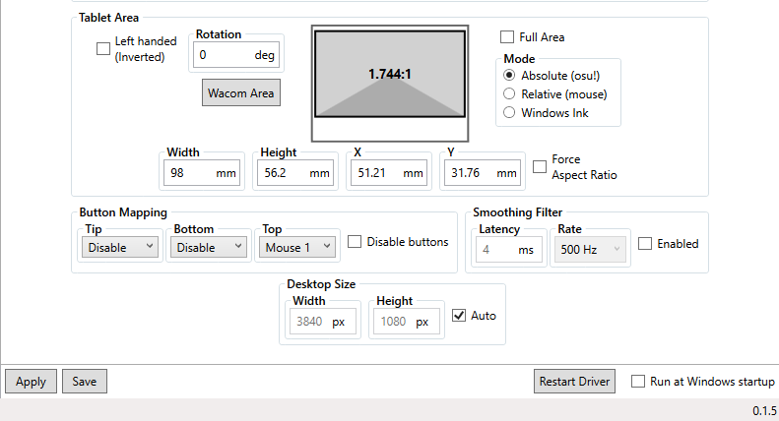Enable the Left handed (Inverted) checkbox
The image size is (779, 421).
tap(103, 49)
